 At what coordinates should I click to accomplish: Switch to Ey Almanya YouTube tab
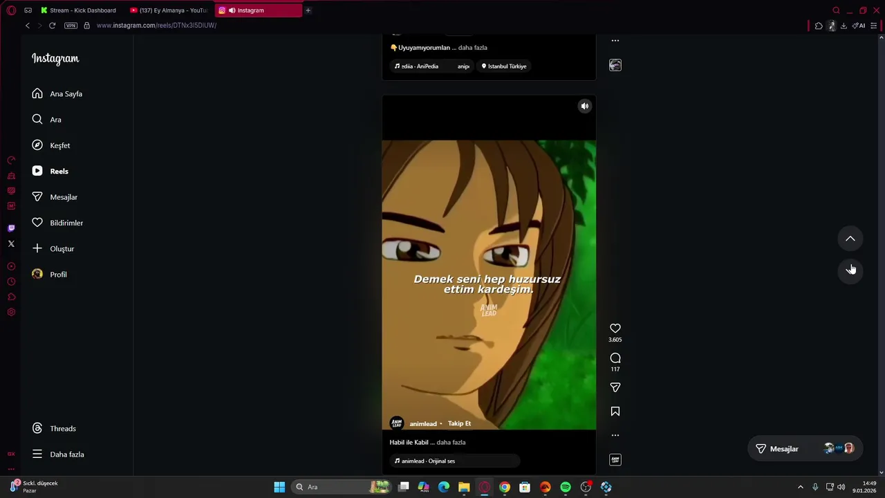[169, 10]
